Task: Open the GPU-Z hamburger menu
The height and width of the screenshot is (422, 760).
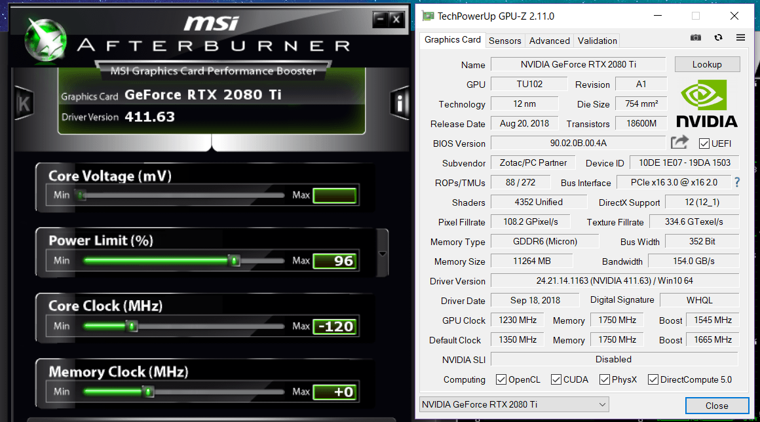Action: tap(740, 37)
